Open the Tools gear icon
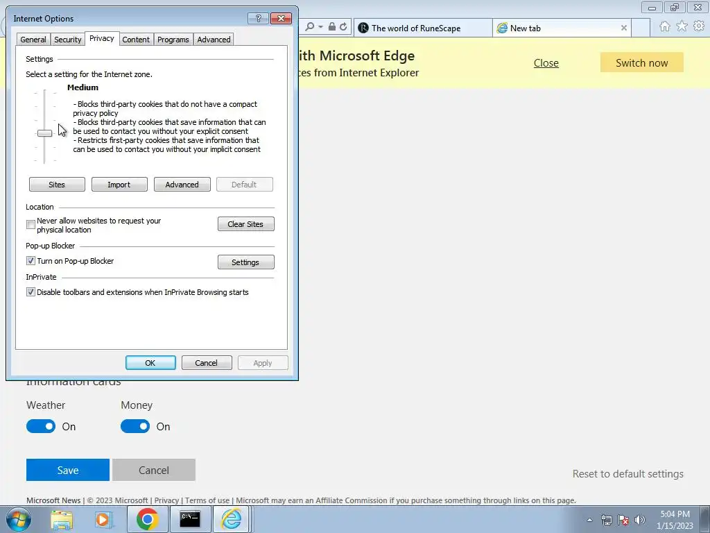Viewport: 710px width, 533px height. [699, 26]
